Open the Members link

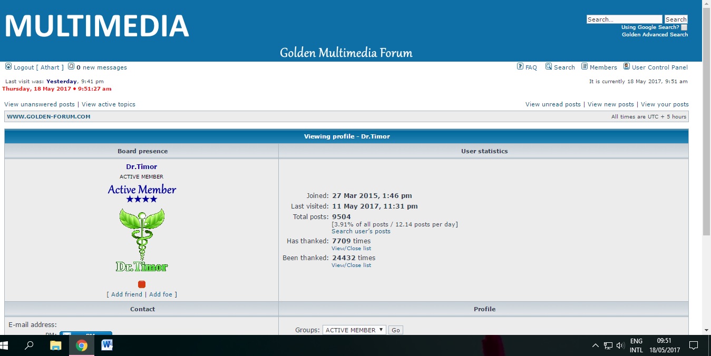[x=603, y=67]
